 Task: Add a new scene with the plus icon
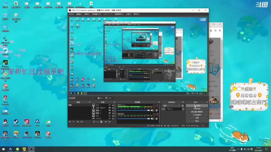[70, 122]
